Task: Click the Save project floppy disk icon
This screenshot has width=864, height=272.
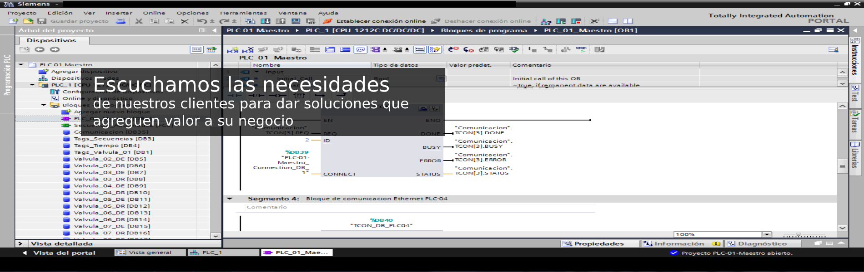Action: tap(42, 21)
